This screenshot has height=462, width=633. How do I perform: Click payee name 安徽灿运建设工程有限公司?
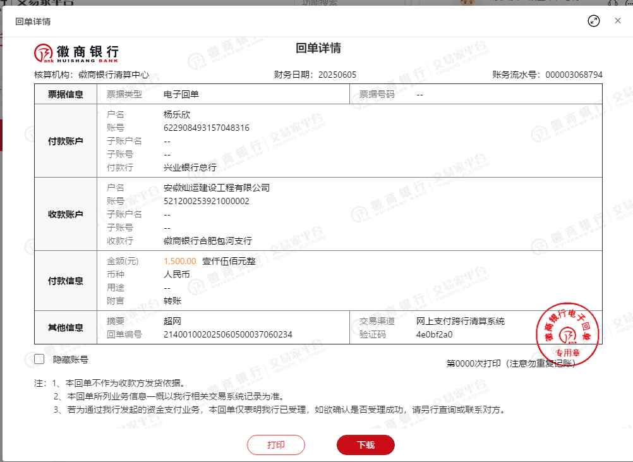coord(216,188)
